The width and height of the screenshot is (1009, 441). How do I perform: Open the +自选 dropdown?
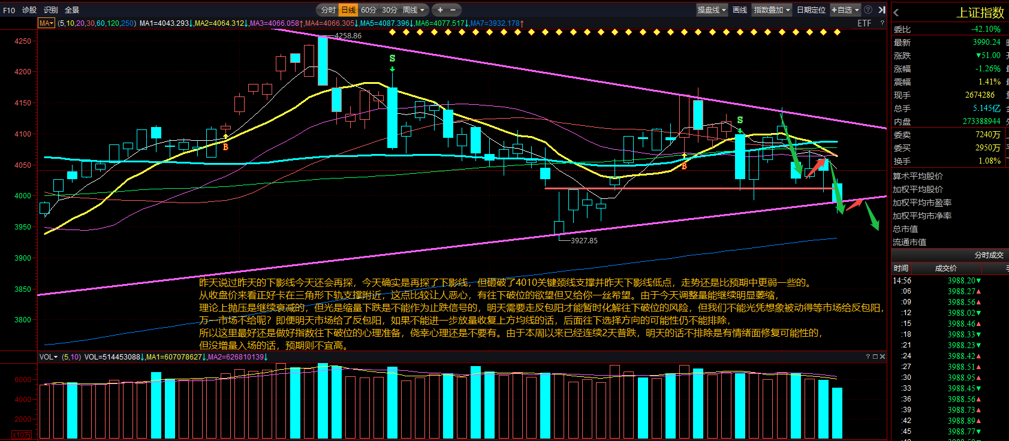[x=845, y=10]
